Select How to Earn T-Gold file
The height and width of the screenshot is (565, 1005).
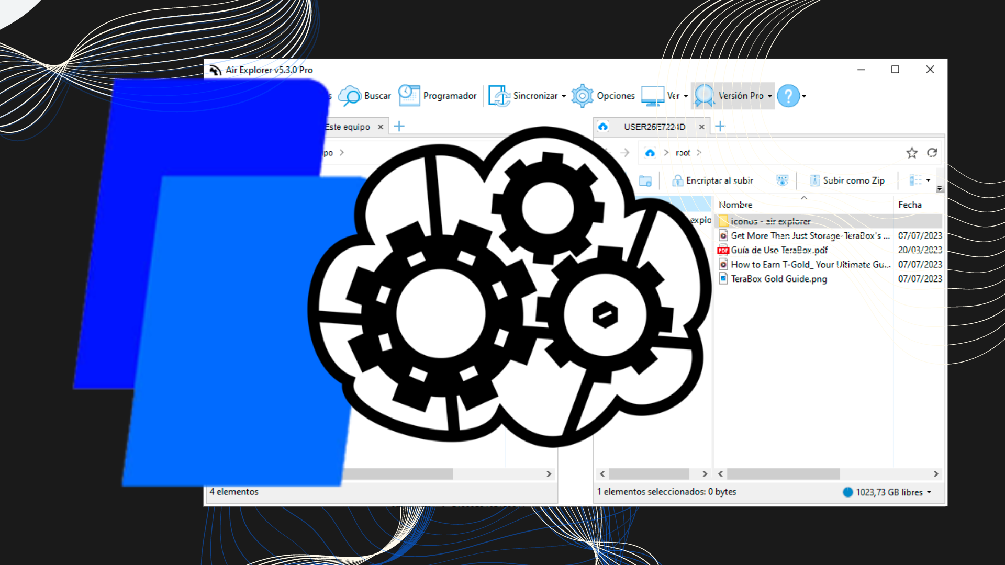[x=830, y=265]
